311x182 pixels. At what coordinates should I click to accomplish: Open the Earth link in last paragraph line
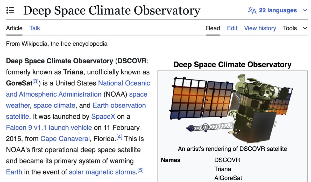click(14, 172)
